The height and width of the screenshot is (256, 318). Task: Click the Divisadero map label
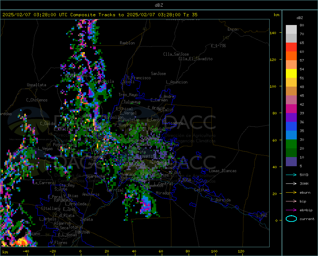[172, 123]
